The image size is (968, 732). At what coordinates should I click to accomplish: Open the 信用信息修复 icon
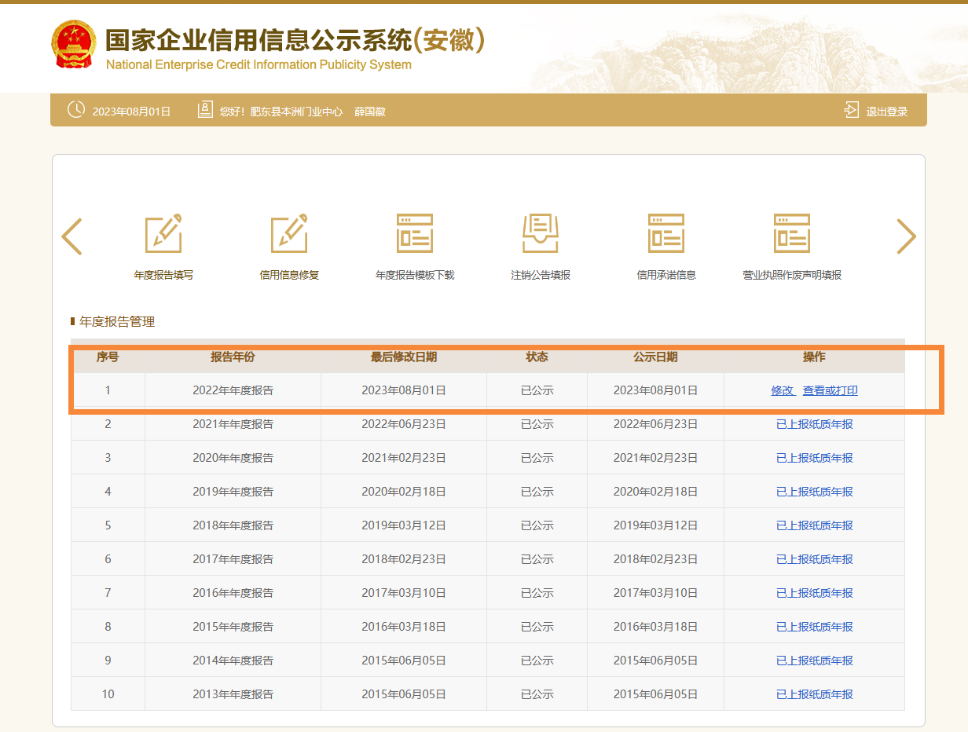point(289,233)
